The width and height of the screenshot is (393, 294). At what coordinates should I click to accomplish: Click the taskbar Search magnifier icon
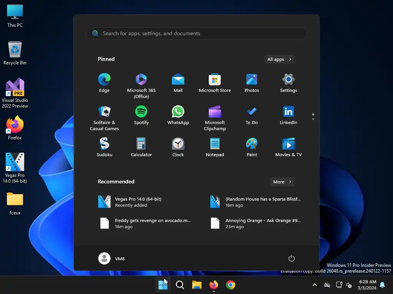pos(180,285)
